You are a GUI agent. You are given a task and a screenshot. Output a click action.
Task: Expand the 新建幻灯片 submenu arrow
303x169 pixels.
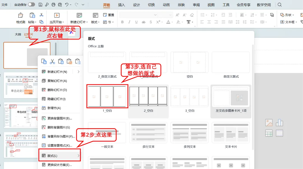pyautogui.click(x=79, y=72)
